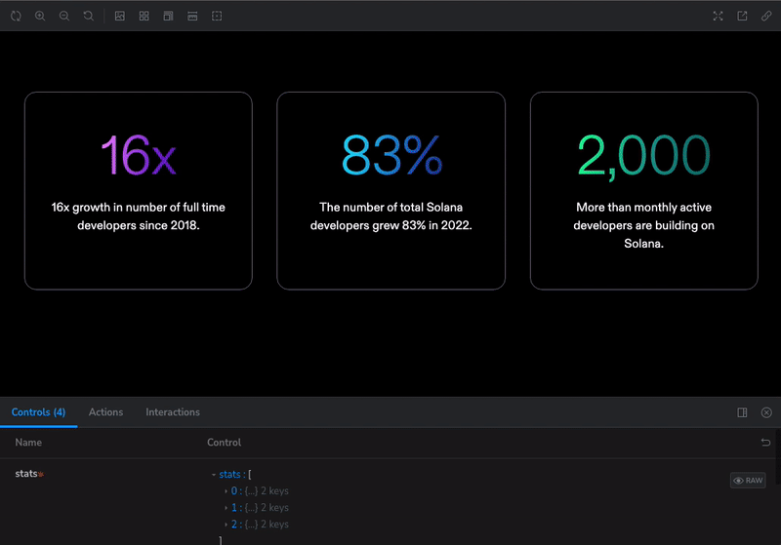Reset the canvas zoom level
781x545 pixels.
88,16
